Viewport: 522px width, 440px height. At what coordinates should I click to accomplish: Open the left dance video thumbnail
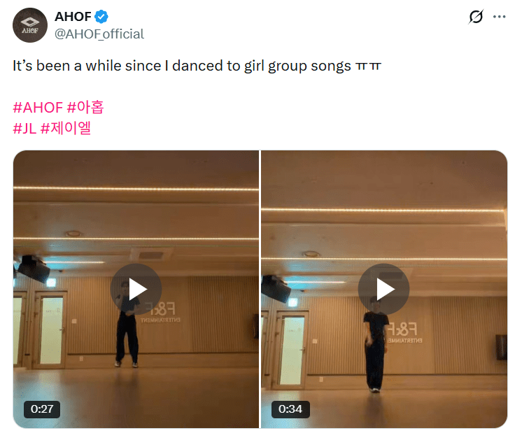pos(136,289)
